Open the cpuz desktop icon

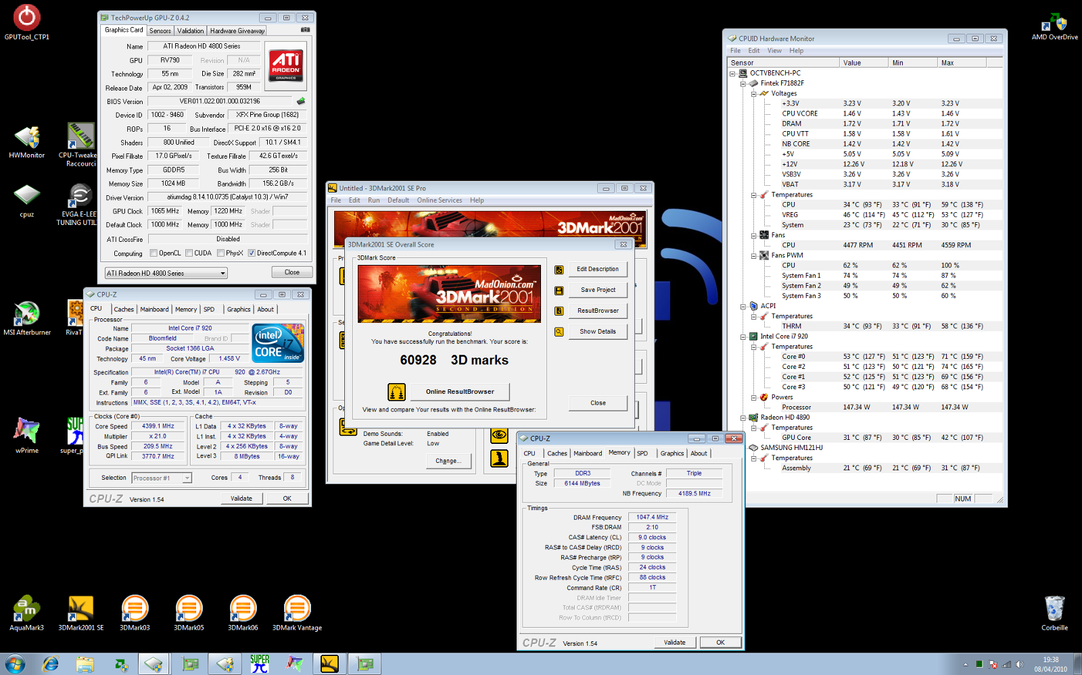click(27, 201)
